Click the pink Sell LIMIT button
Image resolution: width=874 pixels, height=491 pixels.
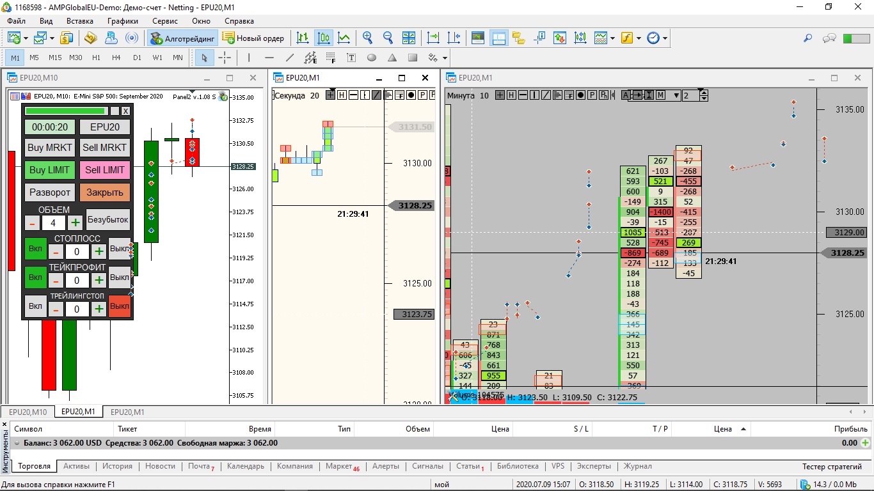click(x=105, y=170)
